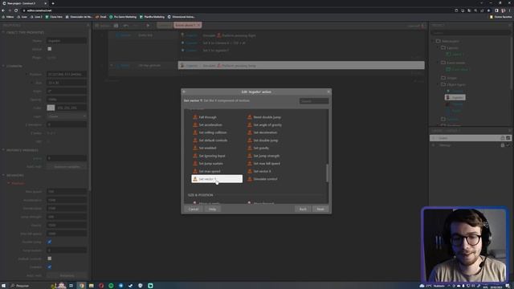Go Back in the action dialog

point(303,209)
